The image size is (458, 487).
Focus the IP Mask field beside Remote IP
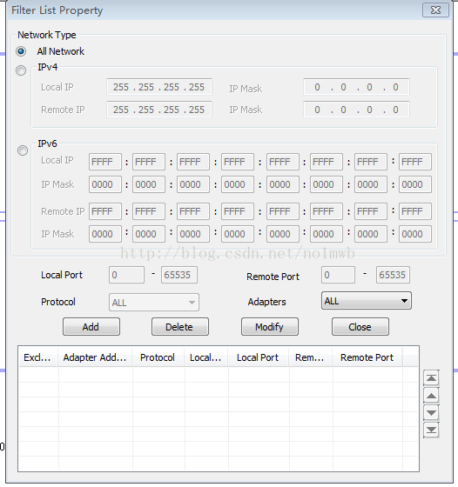(356, 110)
